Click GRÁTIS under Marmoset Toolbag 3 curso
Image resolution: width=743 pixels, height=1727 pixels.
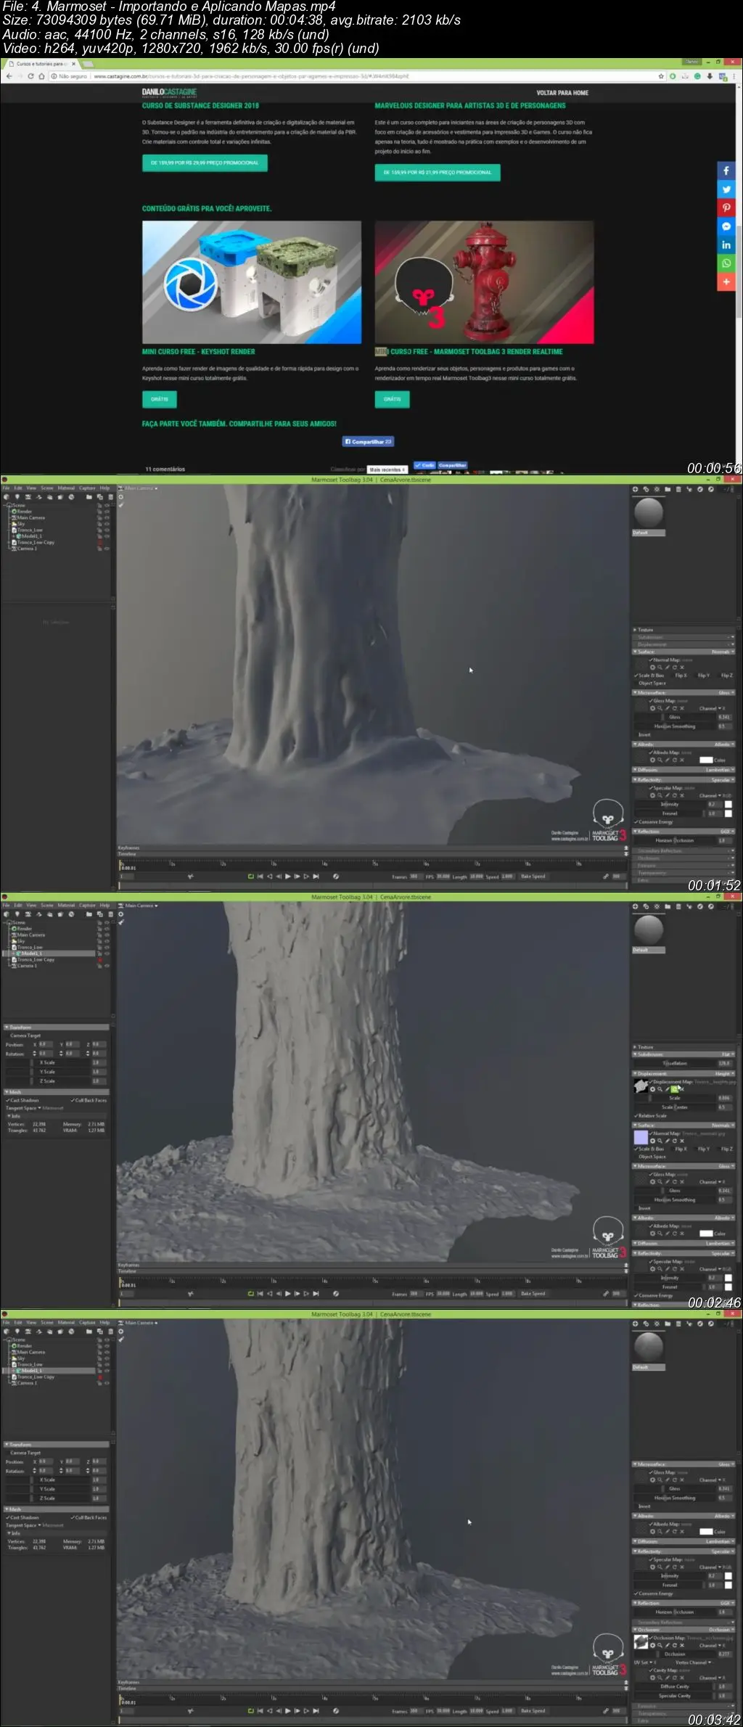(393, 399)
